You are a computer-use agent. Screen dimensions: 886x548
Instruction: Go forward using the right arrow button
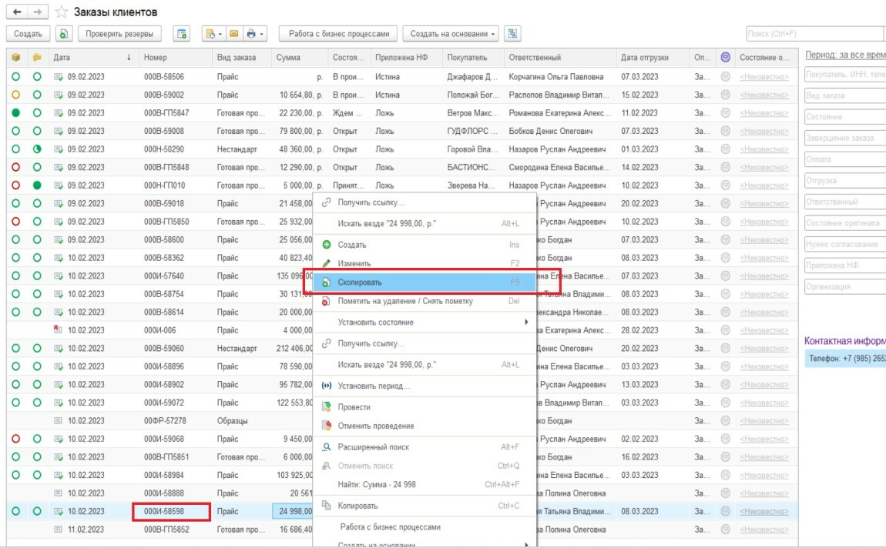pyautogui.click(x=37, y=12)
